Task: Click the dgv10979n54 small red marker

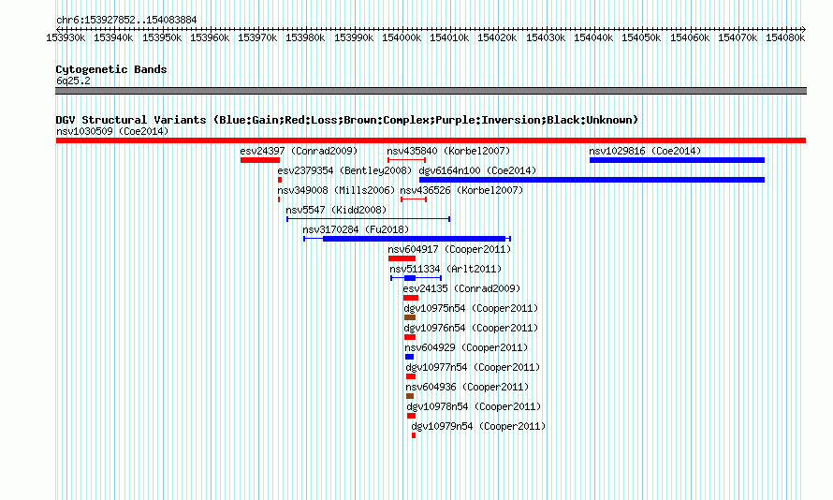Action: pyautogui.click(x=414, y=435)
